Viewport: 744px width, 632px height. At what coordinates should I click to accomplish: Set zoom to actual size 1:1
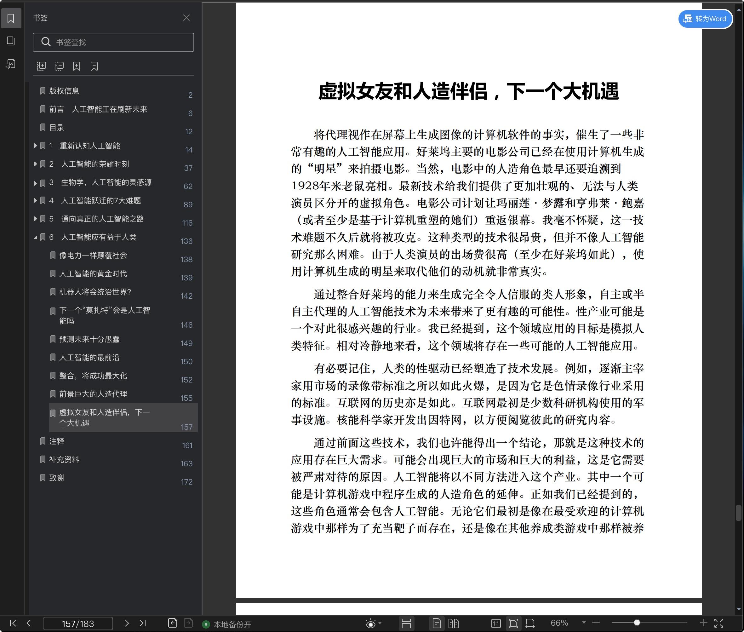point(496,623)
